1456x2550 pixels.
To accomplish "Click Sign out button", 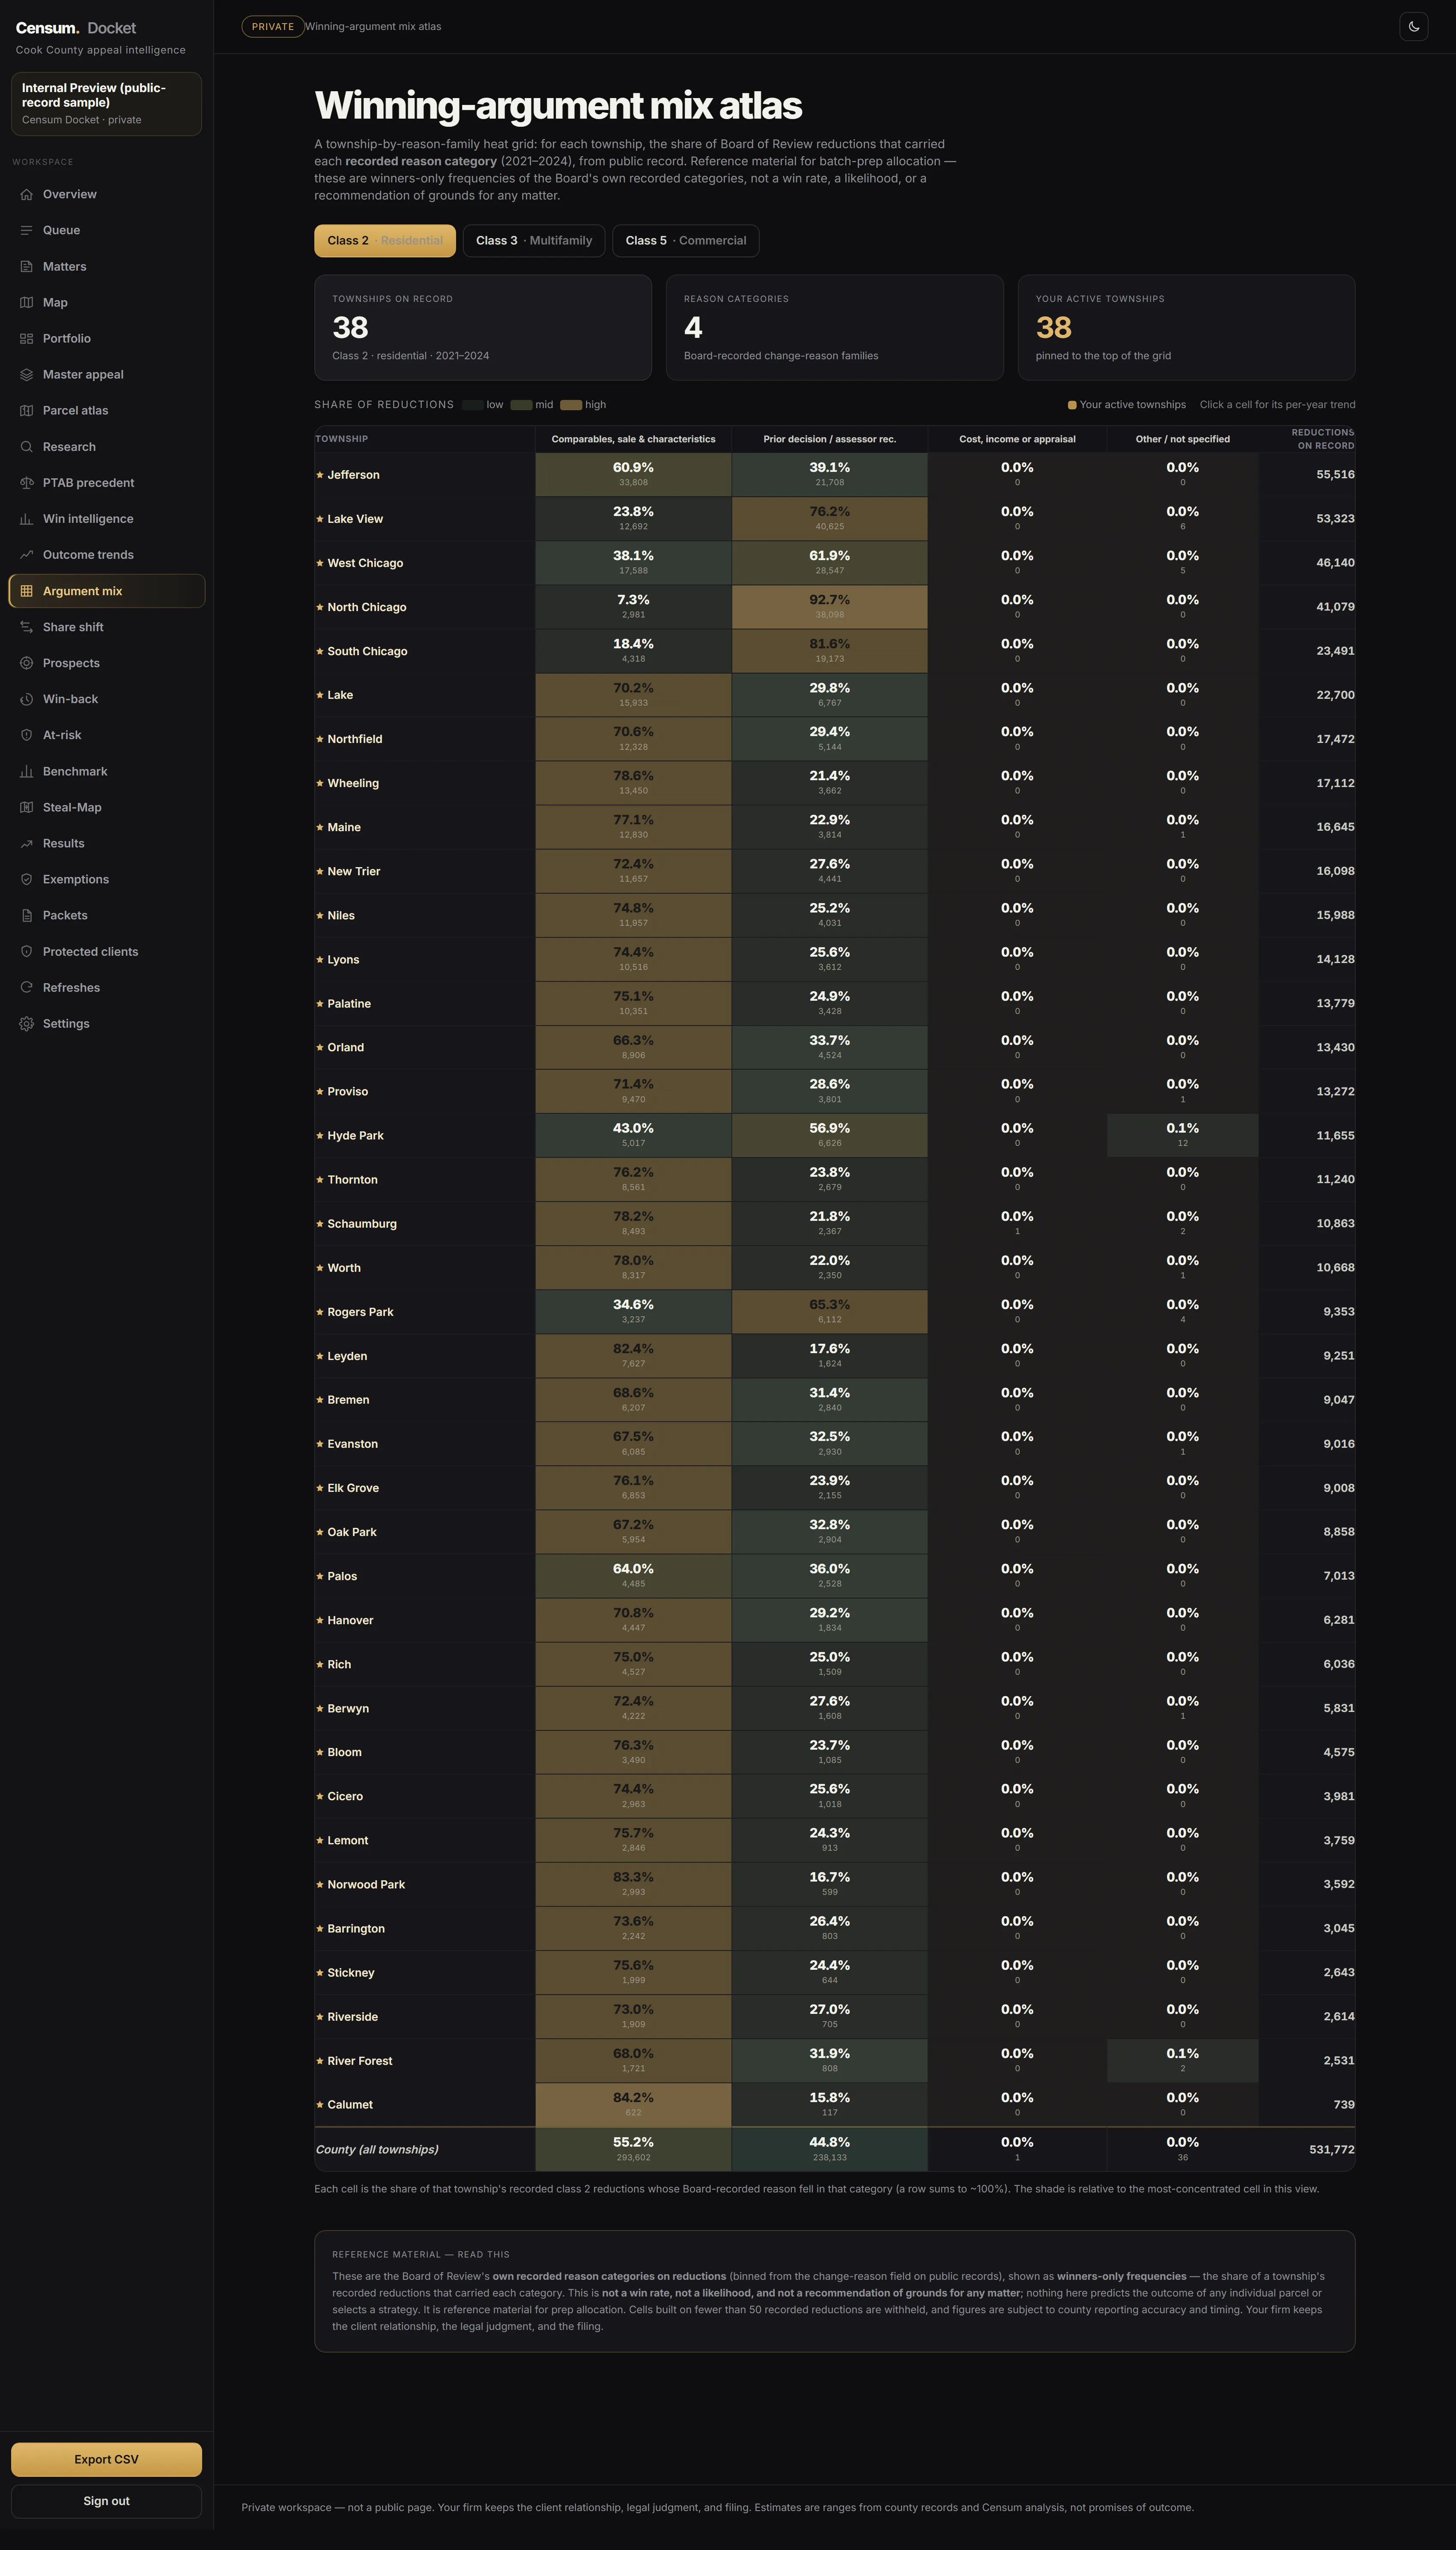I will point(106,2501).
